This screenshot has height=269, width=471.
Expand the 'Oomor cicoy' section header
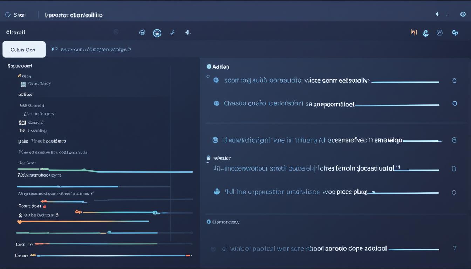(209, 222)
